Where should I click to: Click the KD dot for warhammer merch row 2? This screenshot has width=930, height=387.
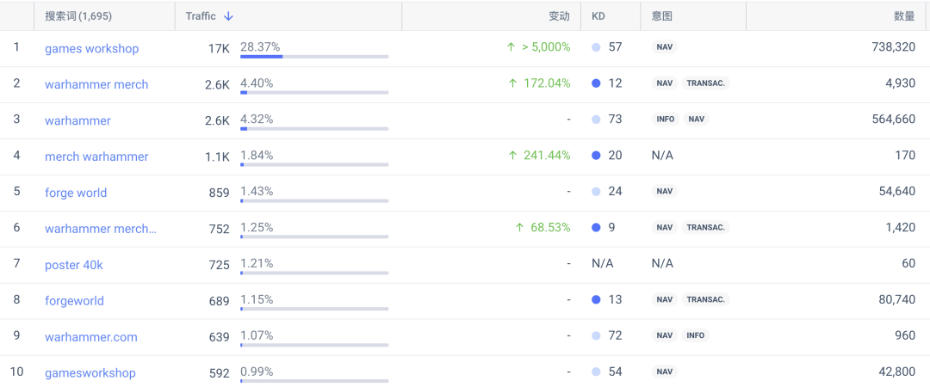[x=596, y=83]
